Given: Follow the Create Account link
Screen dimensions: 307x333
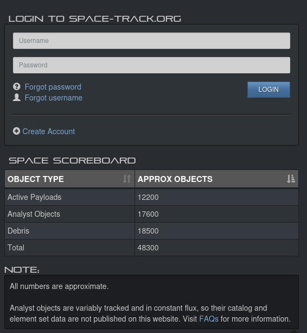Looking at the screenshot, I should tap(49, 131).
